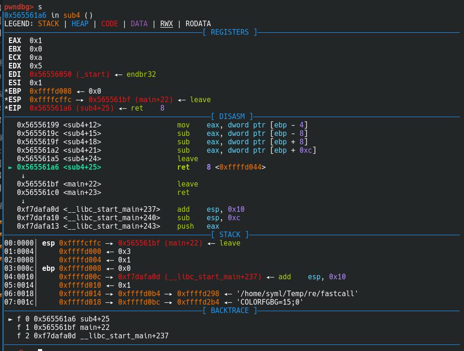
Task: Click the down arrow below main+23
Action: tap(23, 201)
